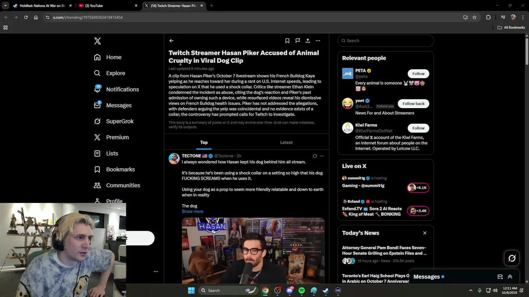Switch to the Latest tab
Image resolution: width=529 pixels, height=297 pixels.
point(286,142)
